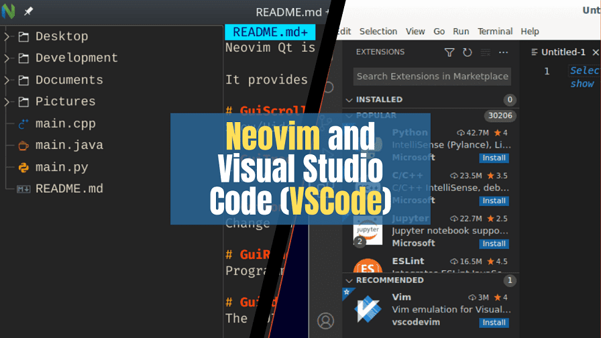The width and height of the screenshot is (601, 338).
Task: Open main.py in the file tree
Action: tap(62, 168)
